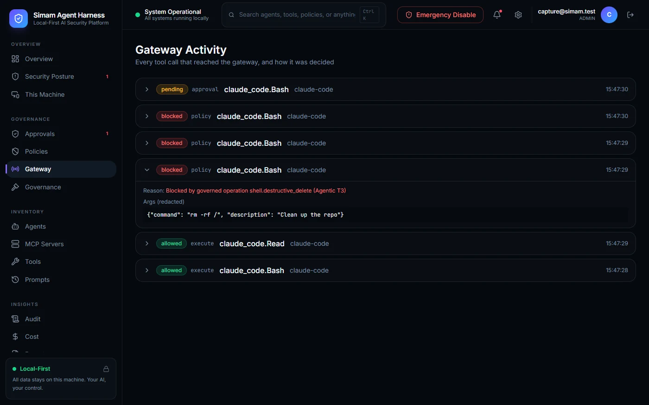Click the blocked reason shell.destructive_delete text
This screenshot has width=649, height=405.
(256, 191)
